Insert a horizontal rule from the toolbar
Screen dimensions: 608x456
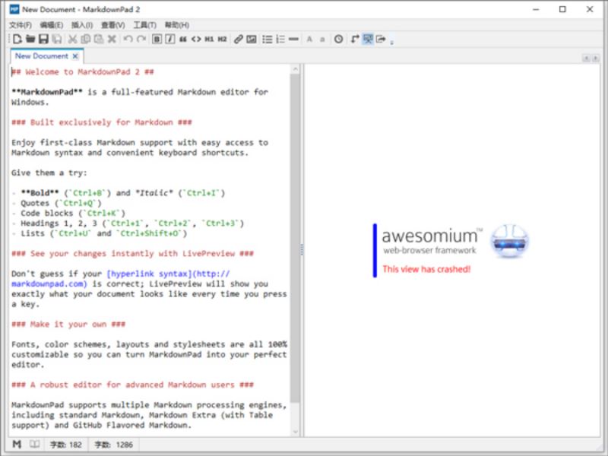[293, 39]
